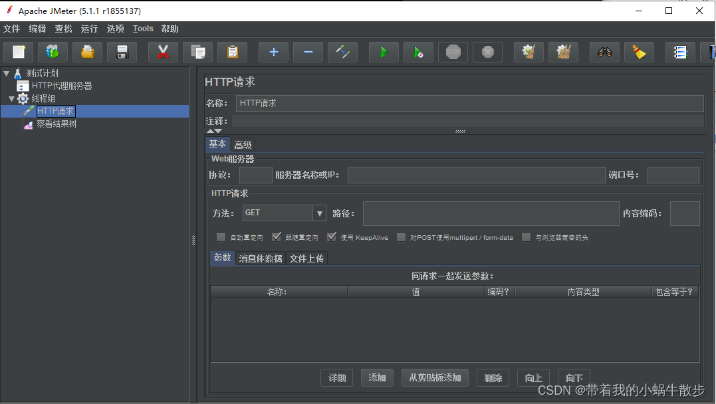
Task: Clear all results with double broom icon
Action: 564,52
